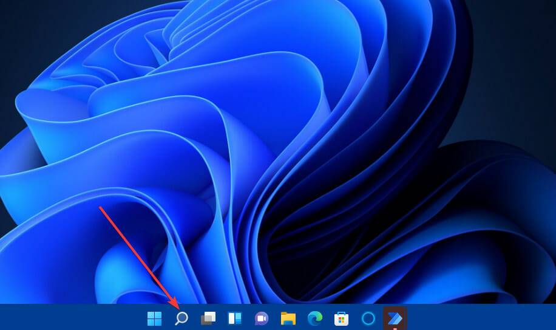Switch to the Power Automate app
Image resolution: width=556 pixels, height=330 pixels.
(x=395, y=318)
